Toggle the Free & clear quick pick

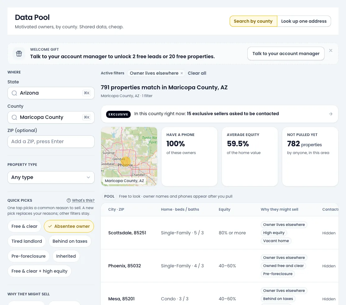24,226
